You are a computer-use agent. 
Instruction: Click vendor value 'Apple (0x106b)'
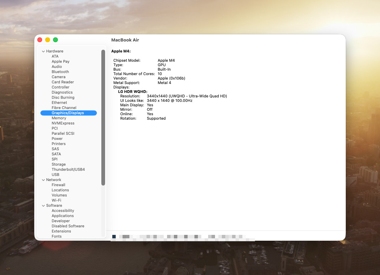click(171, 78)
